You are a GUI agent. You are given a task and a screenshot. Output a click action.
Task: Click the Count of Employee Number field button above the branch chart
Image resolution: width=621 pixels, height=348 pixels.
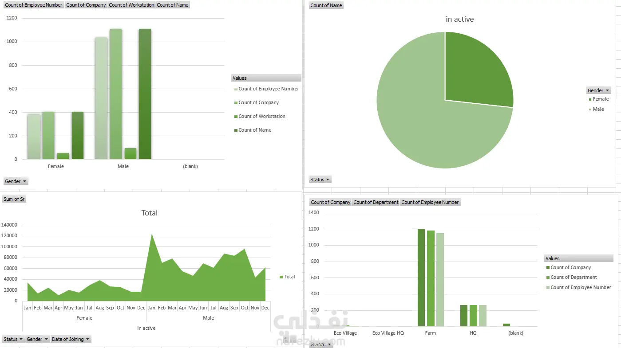point(430,202)
